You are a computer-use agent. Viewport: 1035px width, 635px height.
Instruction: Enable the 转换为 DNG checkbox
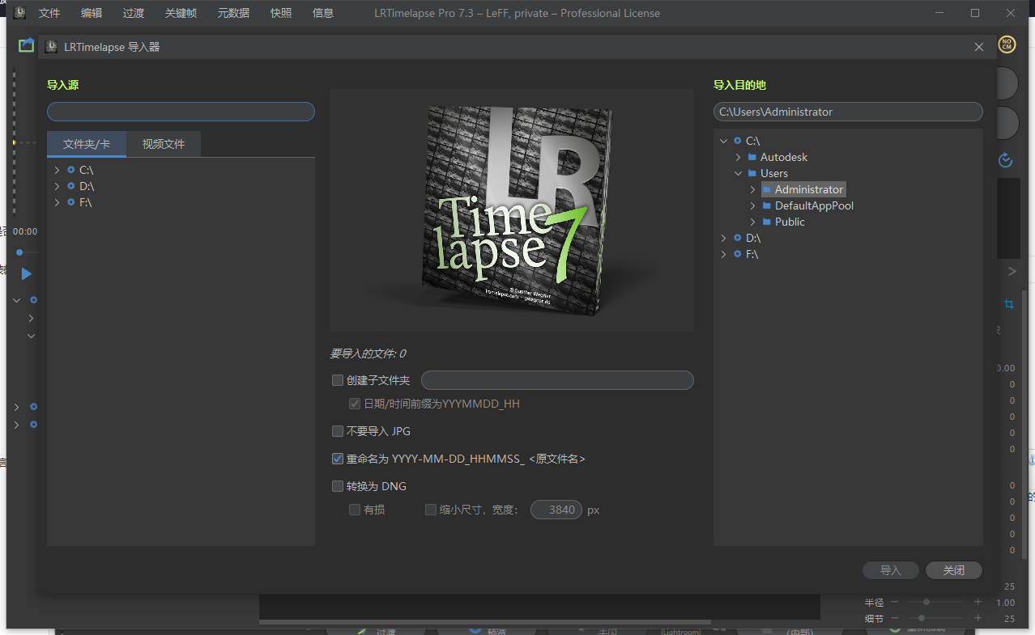pyautogui.click(x=338, y=486)
